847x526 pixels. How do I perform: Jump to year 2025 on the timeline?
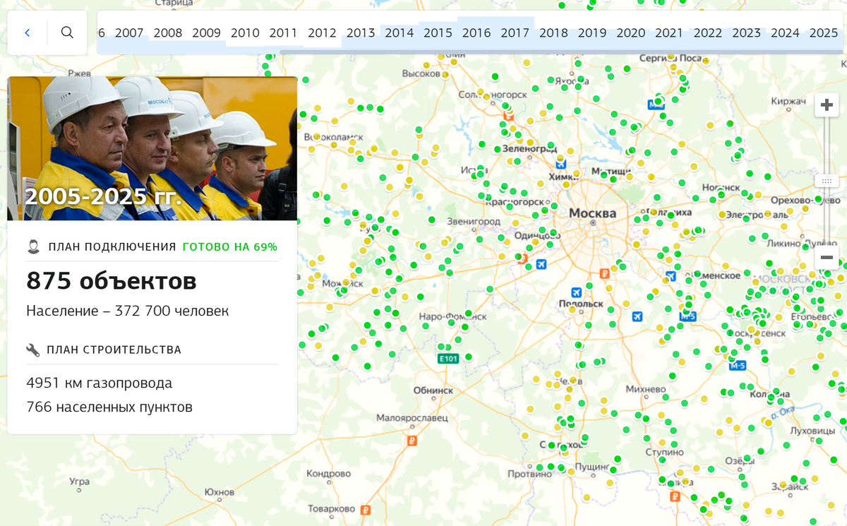pyautogui.click(x=824, y=33)
